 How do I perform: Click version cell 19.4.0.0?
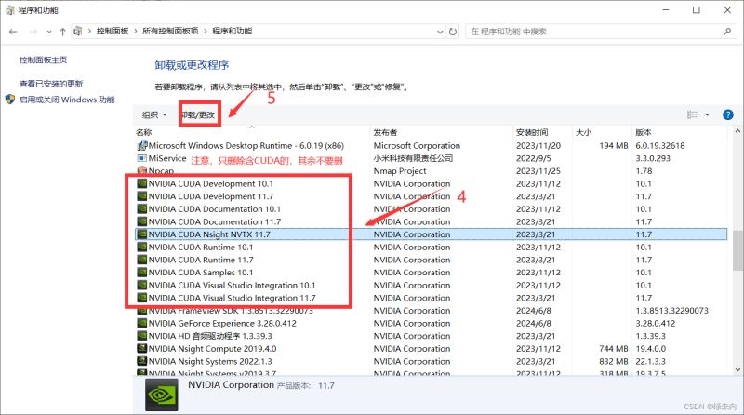650,349
